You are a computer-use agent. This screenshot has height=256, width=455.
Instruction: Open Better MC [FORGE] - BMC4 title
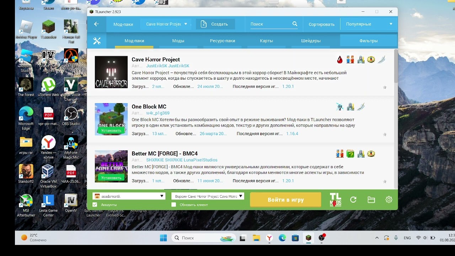coord(165,154)
